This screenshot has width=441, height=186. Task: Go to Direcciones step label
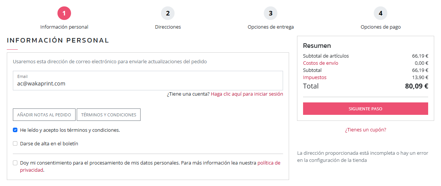pyautogui.click(x=168, y=27)
